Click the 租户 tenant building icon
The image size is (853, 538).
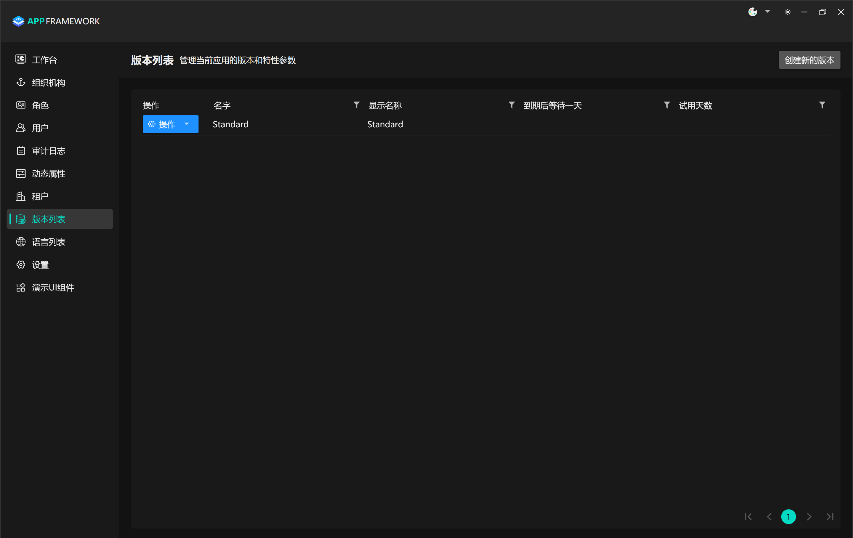[20, 196]
